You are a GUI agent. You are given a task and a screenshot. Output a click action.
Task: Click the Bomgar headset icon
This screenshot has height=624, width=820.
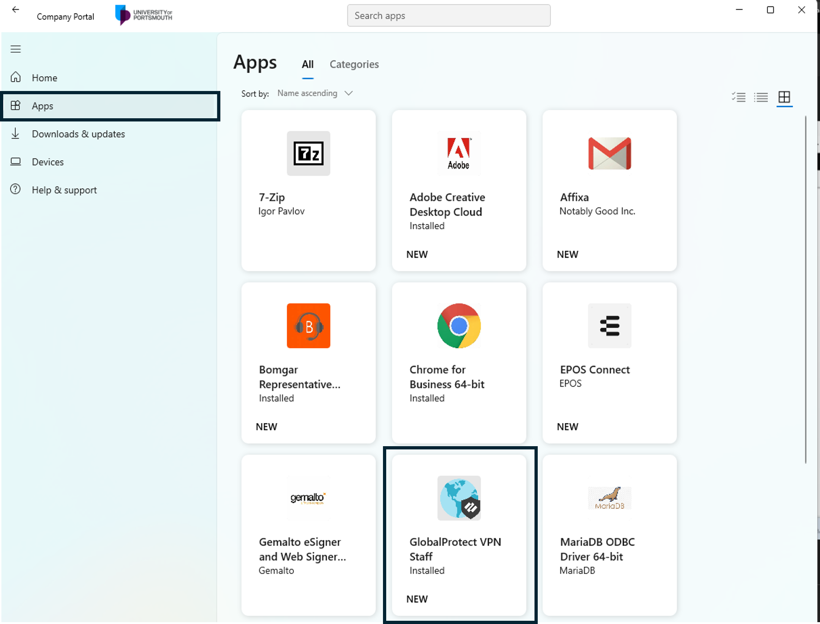click(x=309, y=326)
